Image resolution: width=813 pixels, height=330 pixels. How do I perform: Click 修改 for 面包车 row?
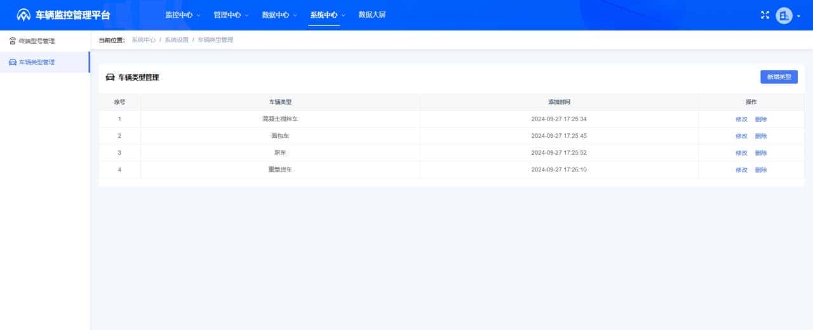click(741, 136)
